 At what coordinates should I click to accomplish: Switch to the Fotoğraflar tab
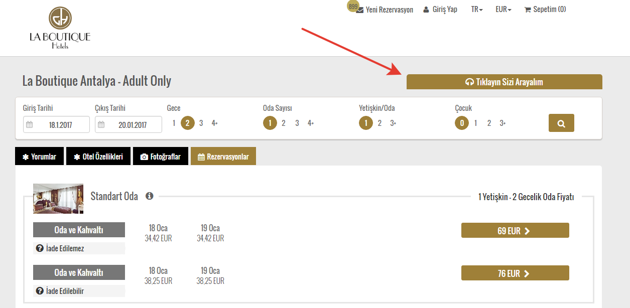click(160, 157)
